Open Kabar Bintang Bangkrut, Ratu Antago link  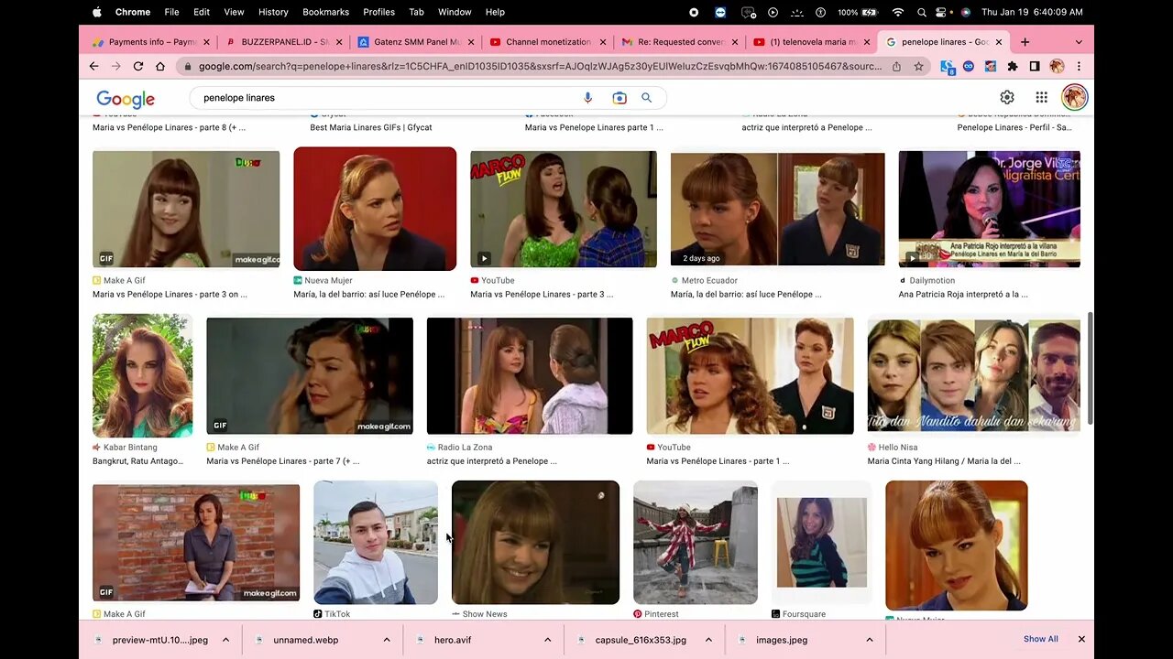point(136,461)
